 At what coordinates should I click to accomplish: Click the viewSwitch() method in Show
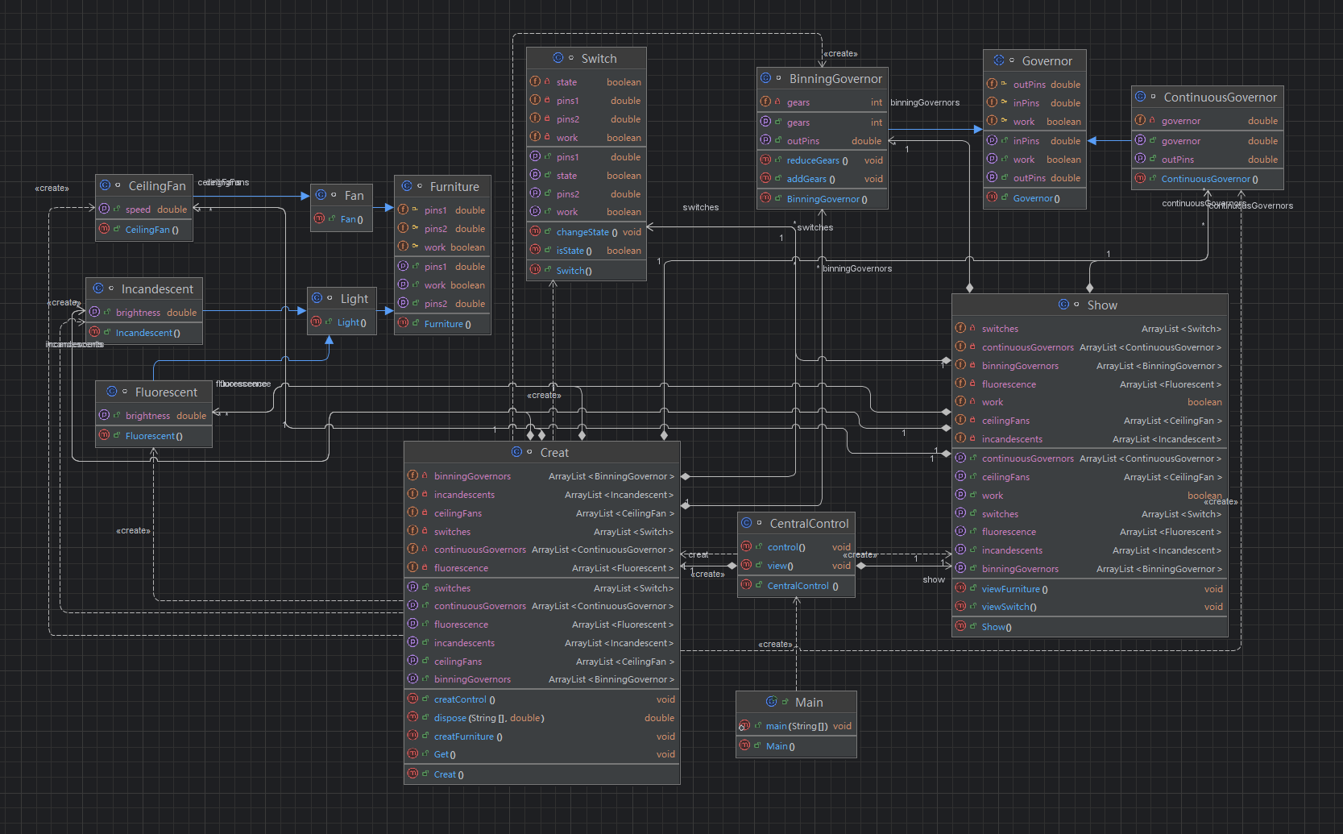coord(1090,607)
